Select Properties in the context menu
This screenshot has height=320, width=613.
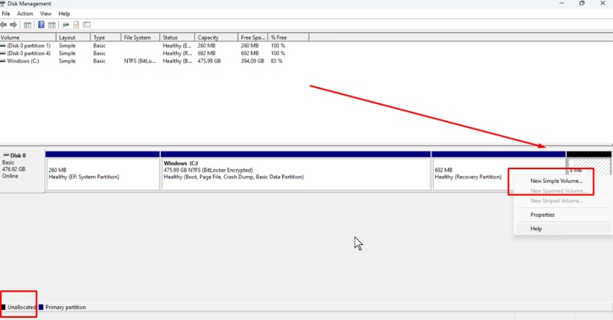tap(543, 214)
